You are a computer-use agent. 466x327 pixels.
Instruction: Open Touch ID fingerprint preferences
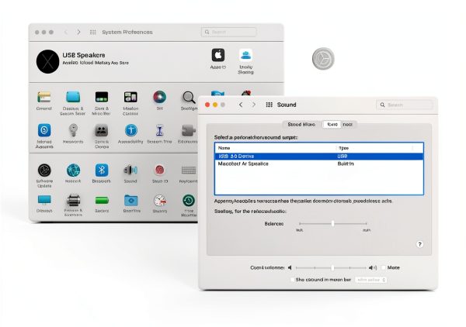pyautogui.click(x=160, y=170)
